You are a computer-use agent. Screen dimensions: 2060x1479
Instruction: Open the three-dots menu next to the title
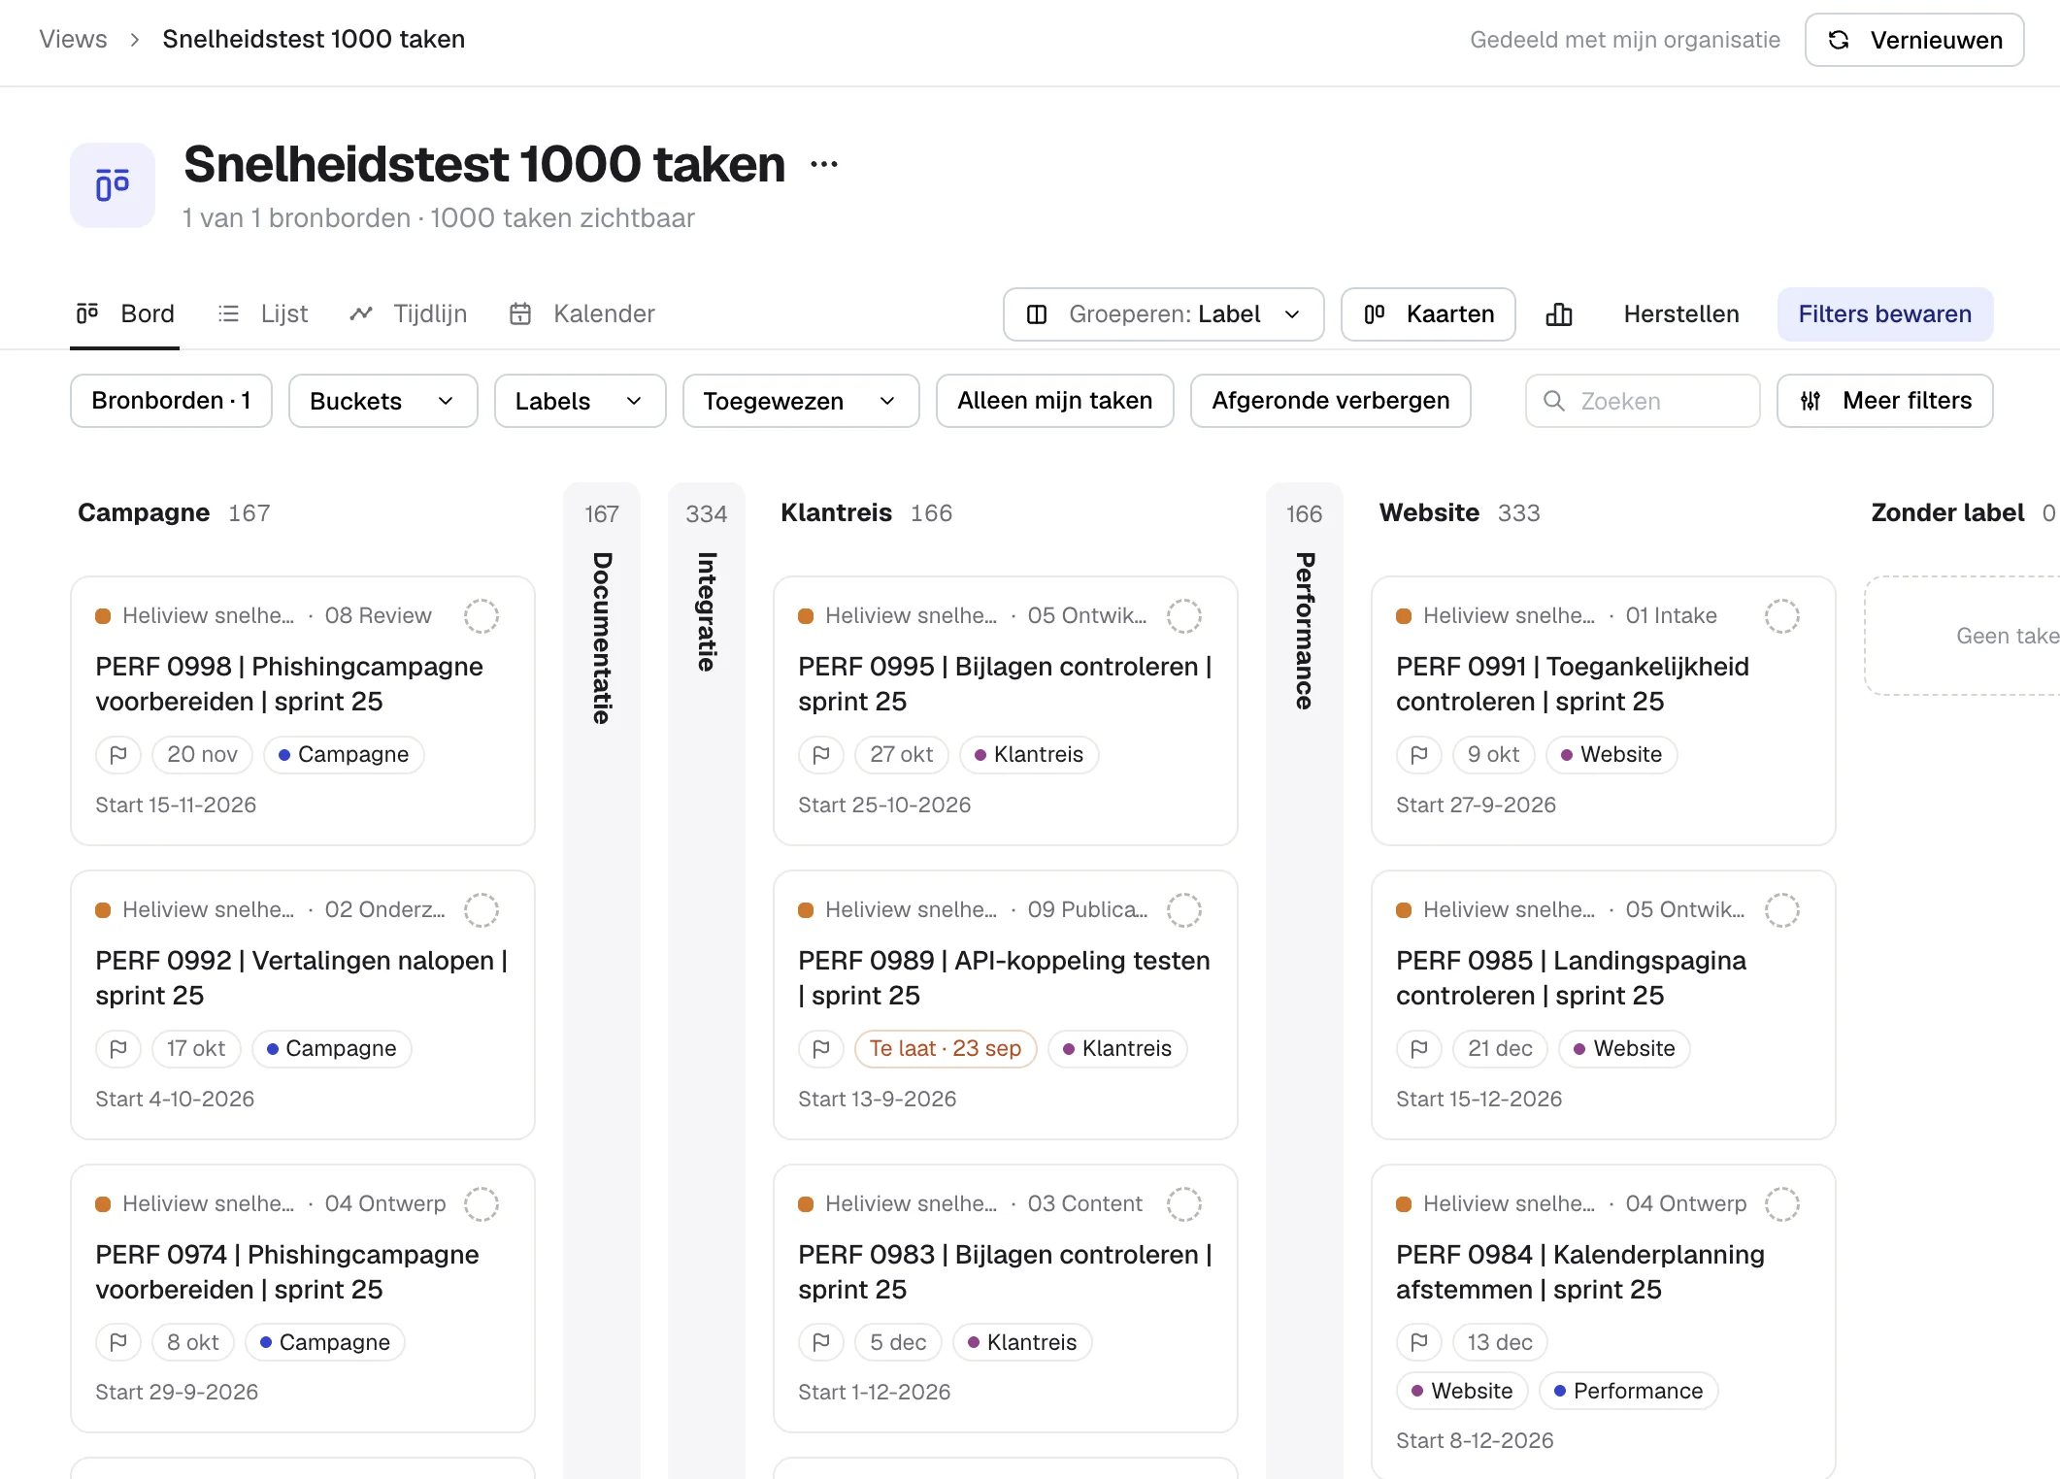824,164
